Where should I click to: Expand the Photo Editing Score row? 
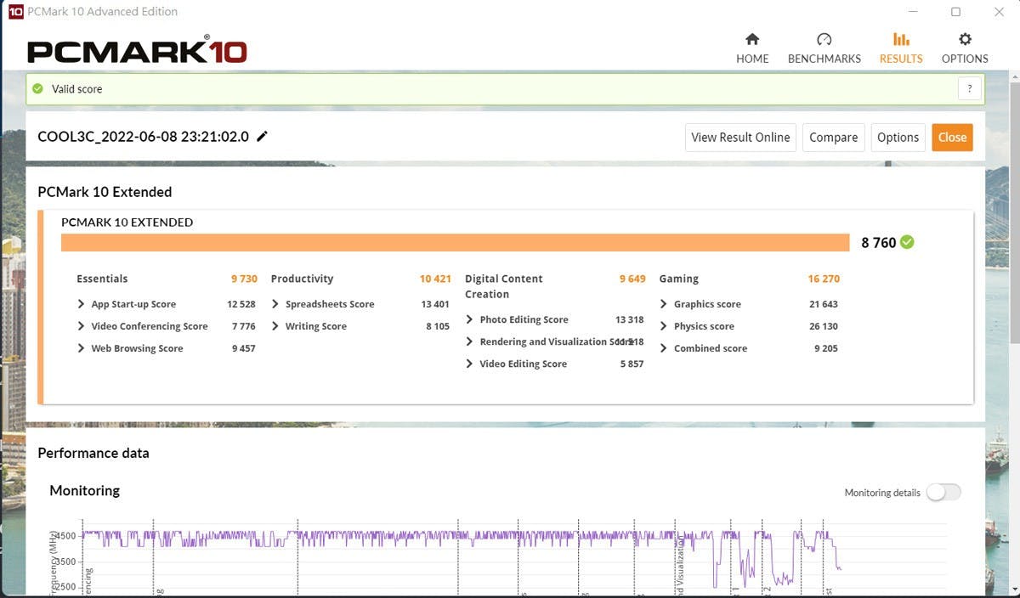(470, 319)
